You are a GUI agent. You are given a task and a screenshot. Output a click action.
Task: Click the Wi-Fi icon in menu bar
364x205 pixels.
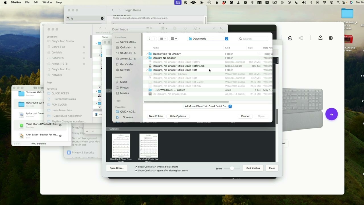(325, 2)
